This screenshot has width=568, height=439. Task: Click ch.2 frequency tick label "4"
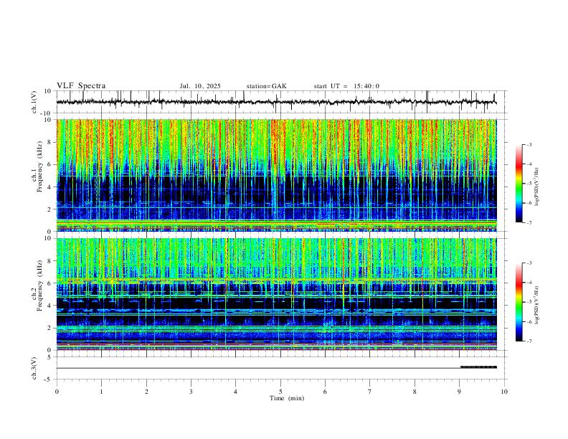pyautogui.click(x=50, y=306)
